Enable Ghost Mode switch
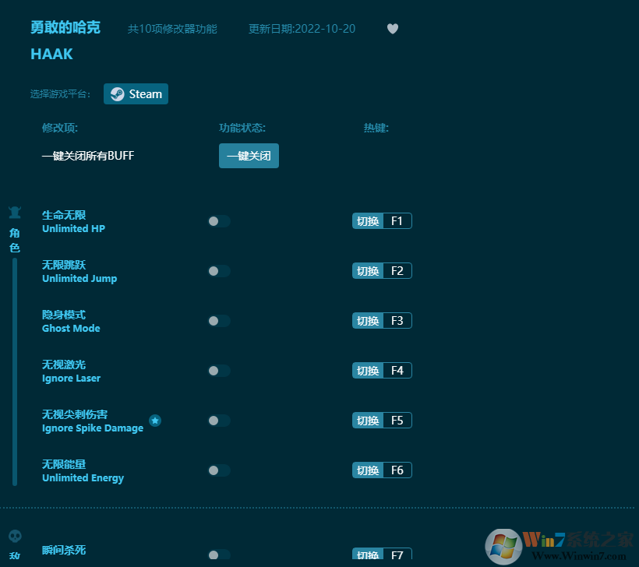This screenshot has width=639, height=567. pos(219,321)
